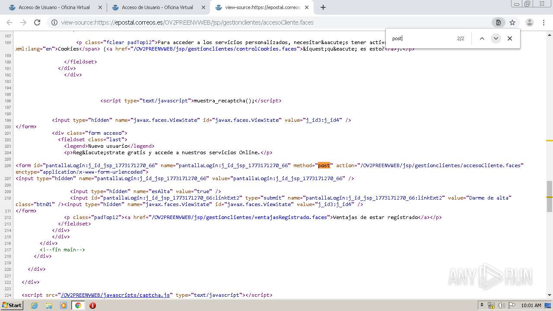Click the Chrome taskbar icon
The width and height of the screenshot is (553, 311).
click(x=78, y=305)
